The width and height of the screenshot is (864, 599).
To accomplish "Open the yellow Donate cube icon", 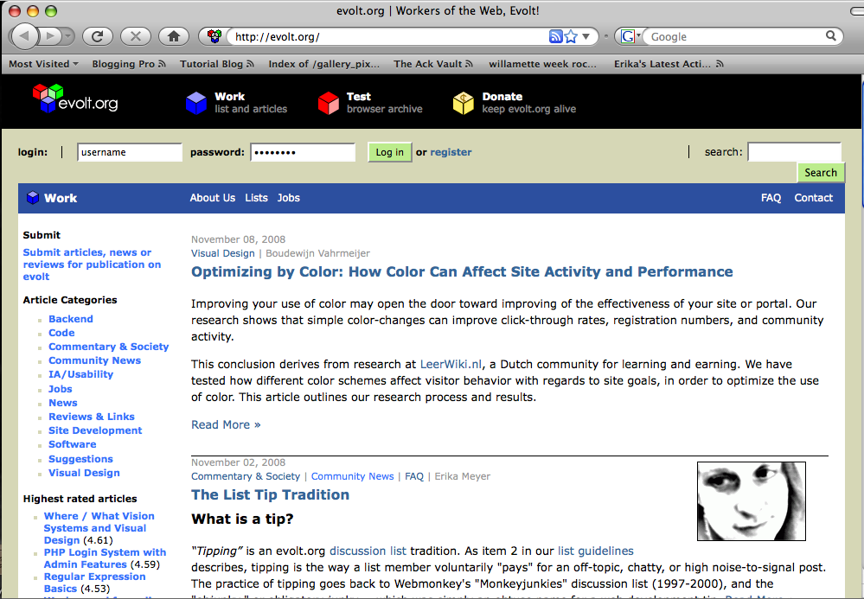I will pyautogui.click(x=464, y=103).
